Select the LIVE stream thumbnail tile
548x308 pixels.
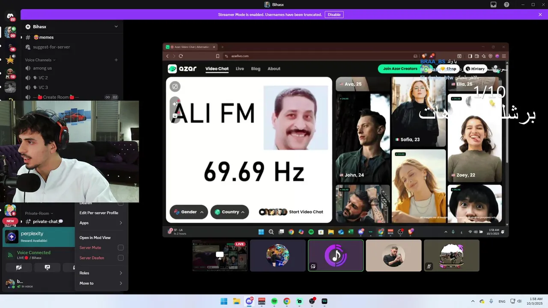point(220,255)
